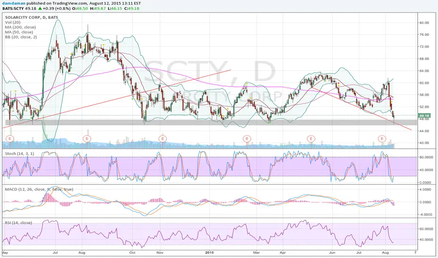Select the Vol (20) indicator label
Image resolution: width=438 pixels, height=258 pixels.
pyautogui.click(x=13, y=23)
